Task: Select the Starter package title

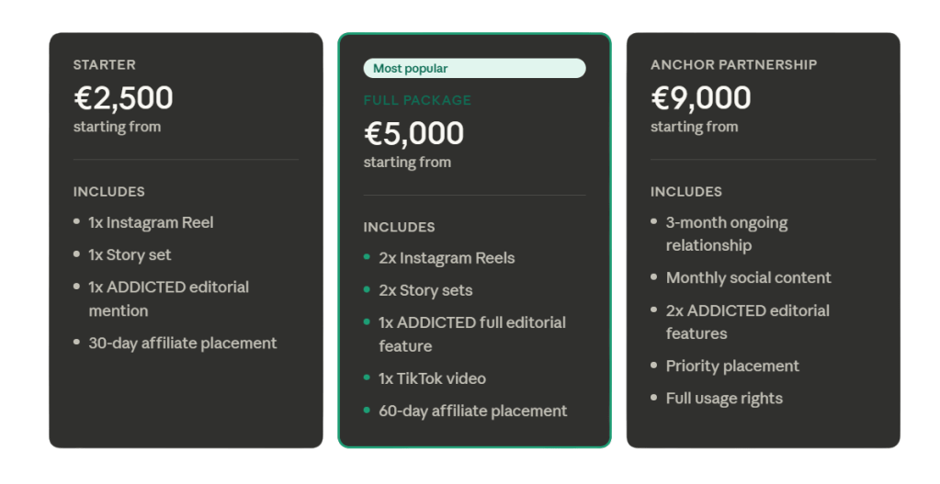Action: click(105, 64)
